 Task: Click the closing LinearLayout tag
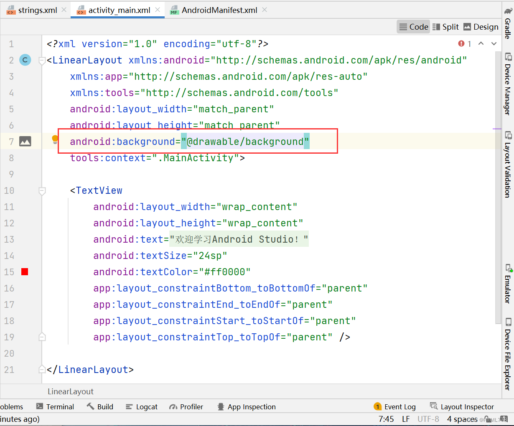(x=90, y=370)
